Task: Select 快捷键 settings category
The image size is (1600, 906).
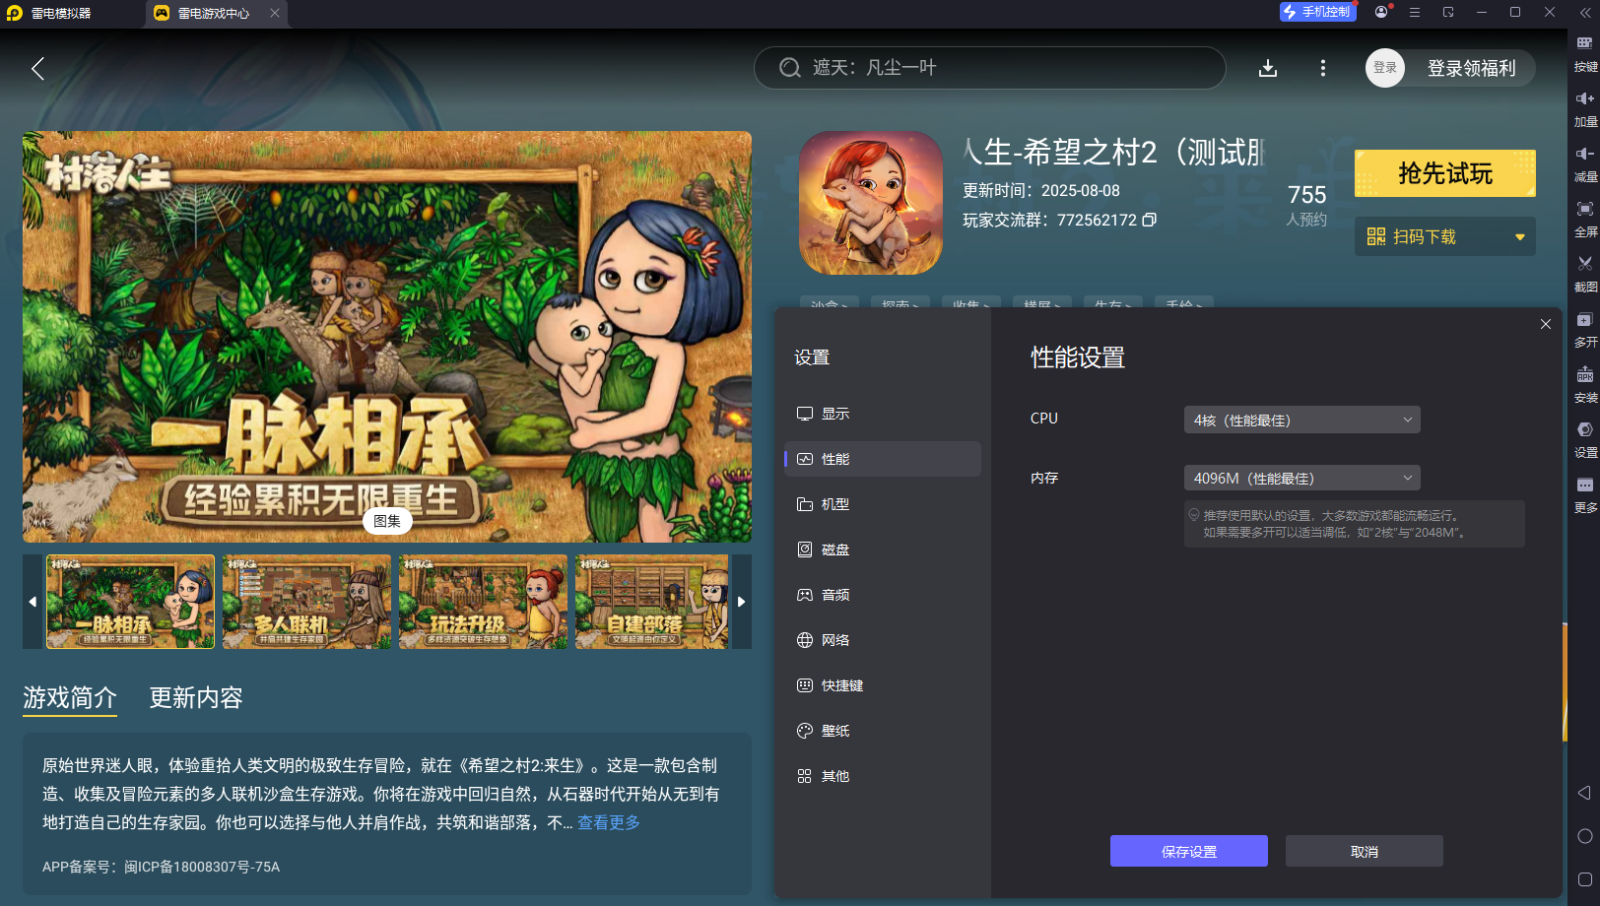Action: click(x=882, y=685)
